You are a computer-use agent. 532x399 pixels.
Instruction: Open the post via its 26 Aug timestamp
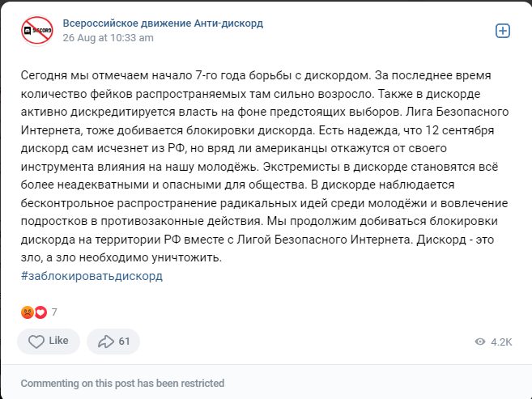pyautogui.click(x=108, y=37)
